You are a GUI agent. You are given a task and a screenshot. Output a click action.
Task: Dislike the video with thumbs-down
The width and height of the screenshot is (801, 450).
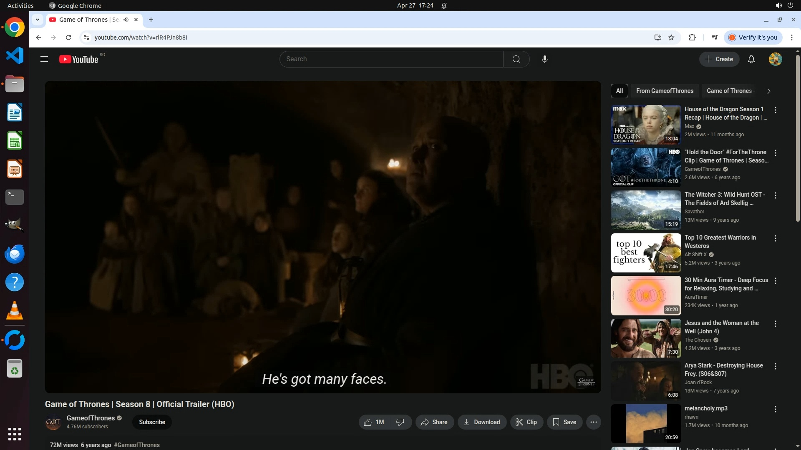[400, 422]
